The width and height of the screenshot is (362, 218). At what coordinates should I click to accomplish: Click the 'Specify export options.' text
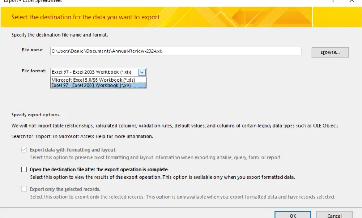[36, 115]
